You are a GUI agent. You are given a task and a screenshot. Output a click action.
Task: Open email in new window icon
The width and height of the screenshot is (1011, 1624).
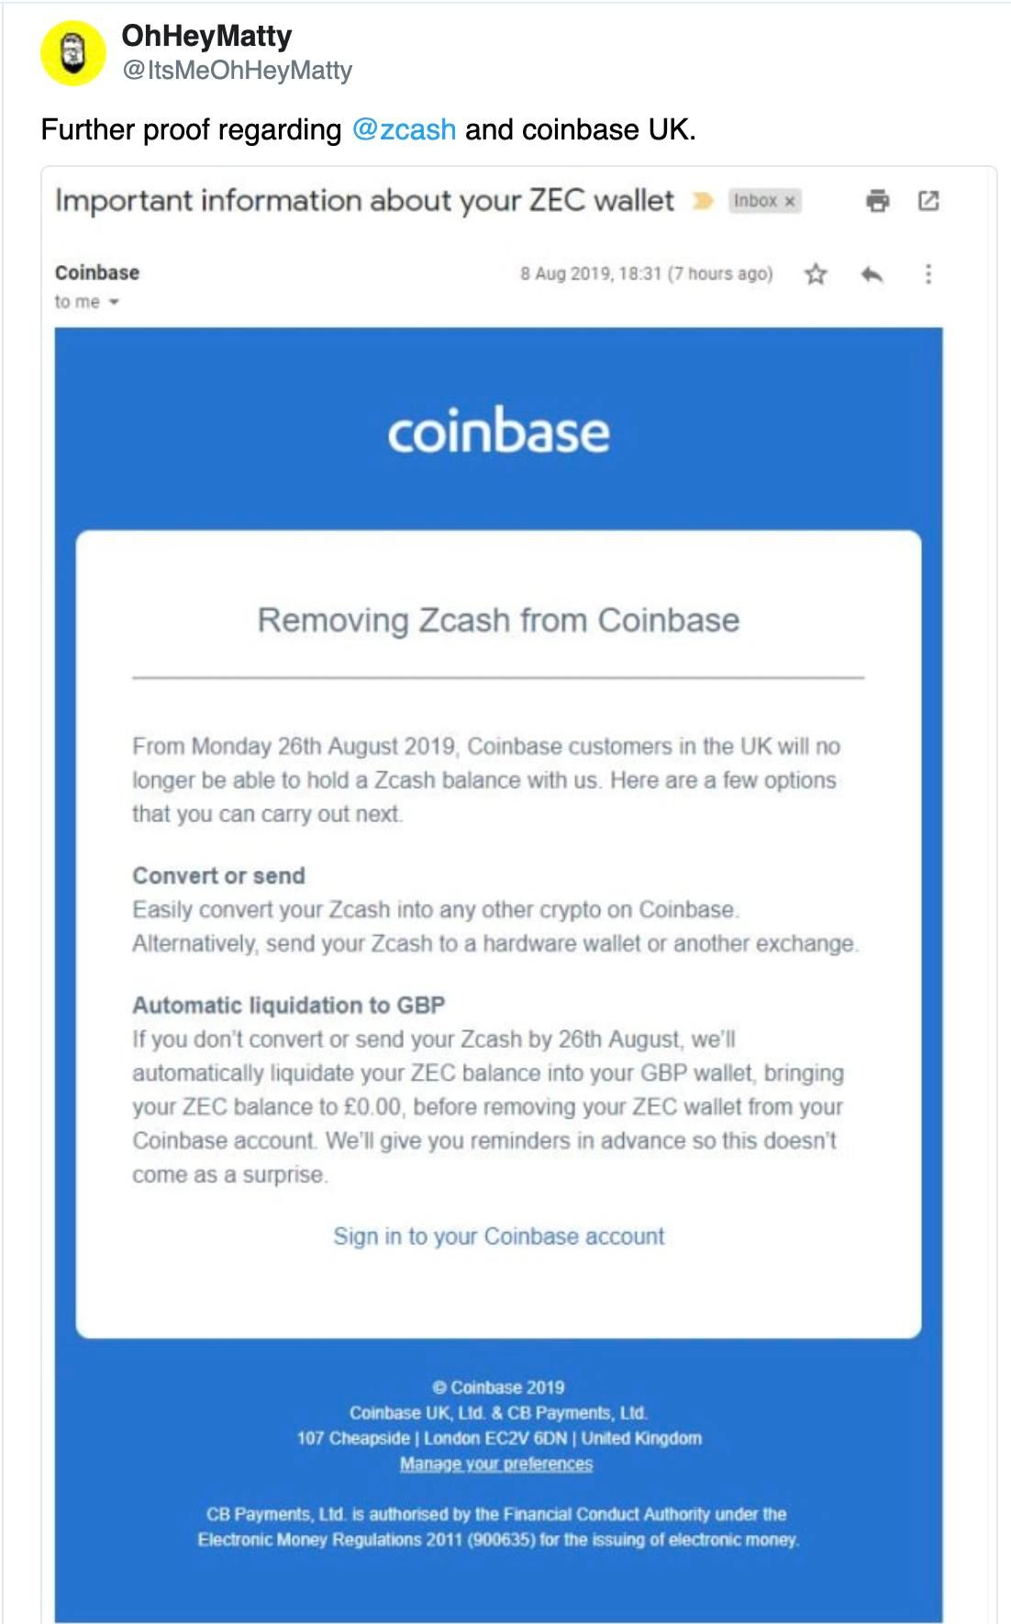[x=928, y=200]
